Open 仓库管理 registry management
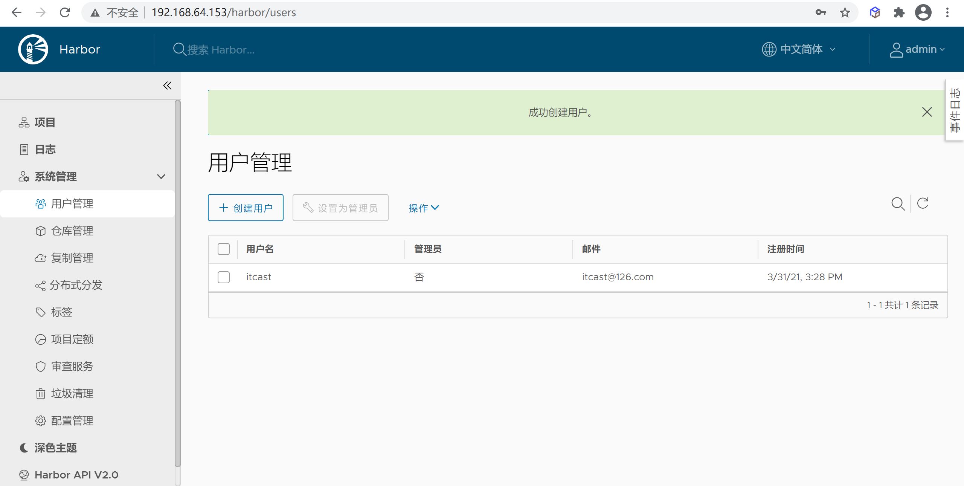Screen dimensions: 964x486 (x=72, y=231)
